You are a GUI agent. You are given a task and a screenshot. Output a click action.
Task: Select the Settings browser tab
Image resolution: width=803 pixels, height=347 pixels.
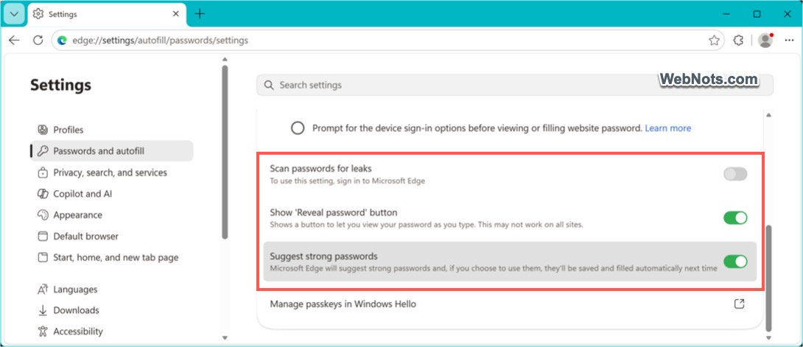106,14
